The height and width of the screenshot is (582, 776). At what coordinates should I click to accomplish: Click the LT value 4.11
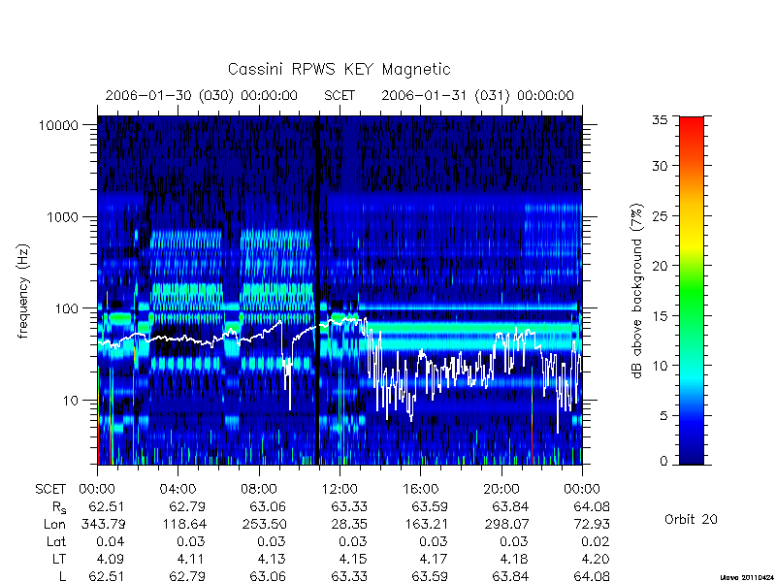[191, 559]
